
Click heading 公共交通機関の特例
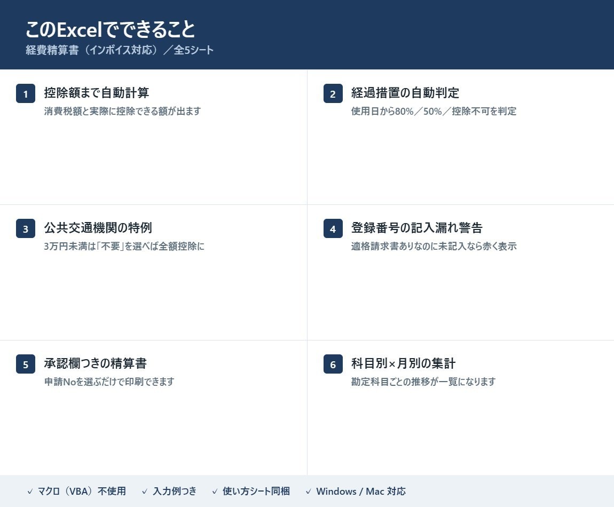[x=98, y=228]
